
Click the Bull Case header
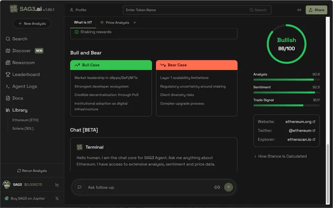(111, 65)
